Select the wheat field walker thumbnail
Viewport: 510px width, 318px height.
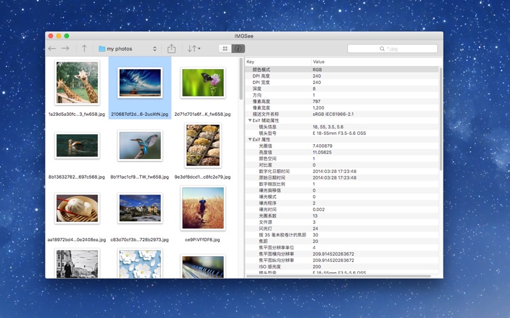tap(203, 208)
